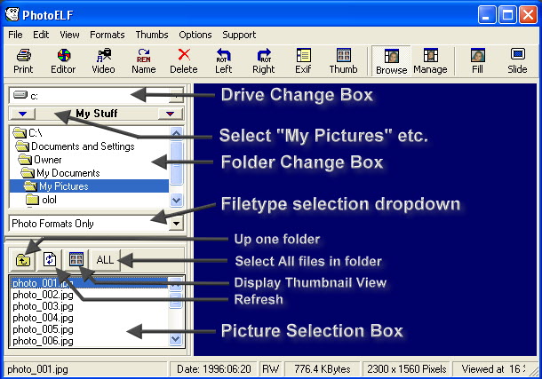Click right red arrow beside My Stuff
542x379 pixels.
[170, 114]
